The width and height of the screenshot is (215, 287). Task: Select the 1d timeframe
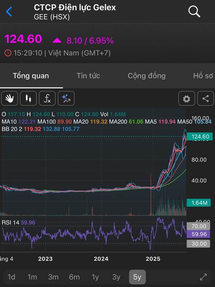click(11, 277)
